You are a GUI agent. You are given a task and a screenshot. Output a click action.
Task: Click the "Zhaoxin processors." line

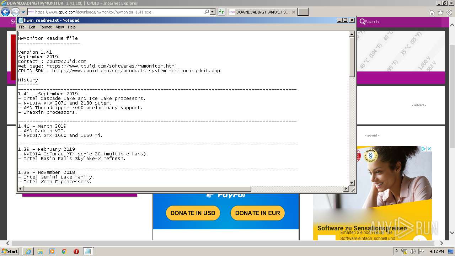pyautogui.click(x=50, y=112)
